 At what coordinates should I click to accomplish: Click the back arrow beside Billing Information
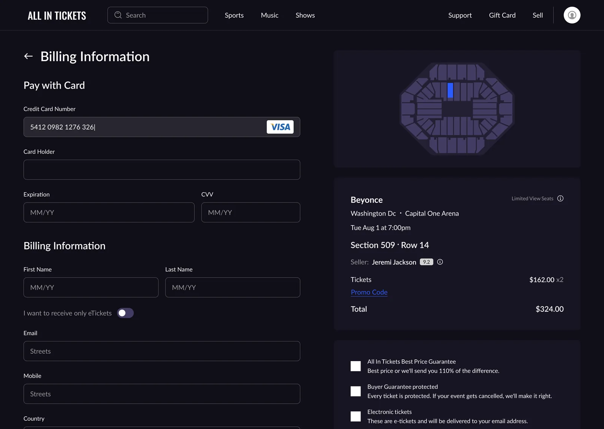click(x=28, y=56)
